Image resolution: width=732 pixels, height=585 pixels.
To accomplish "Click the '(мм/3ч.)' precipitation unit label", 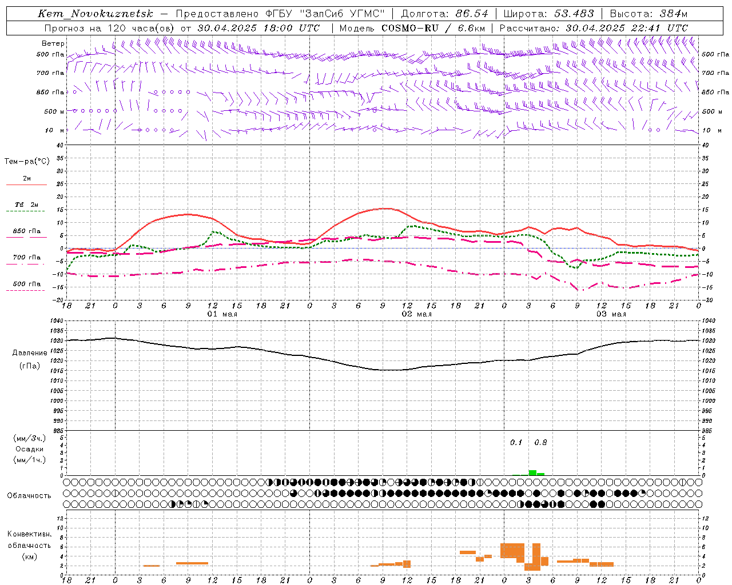I will click(x=30, y=438).
